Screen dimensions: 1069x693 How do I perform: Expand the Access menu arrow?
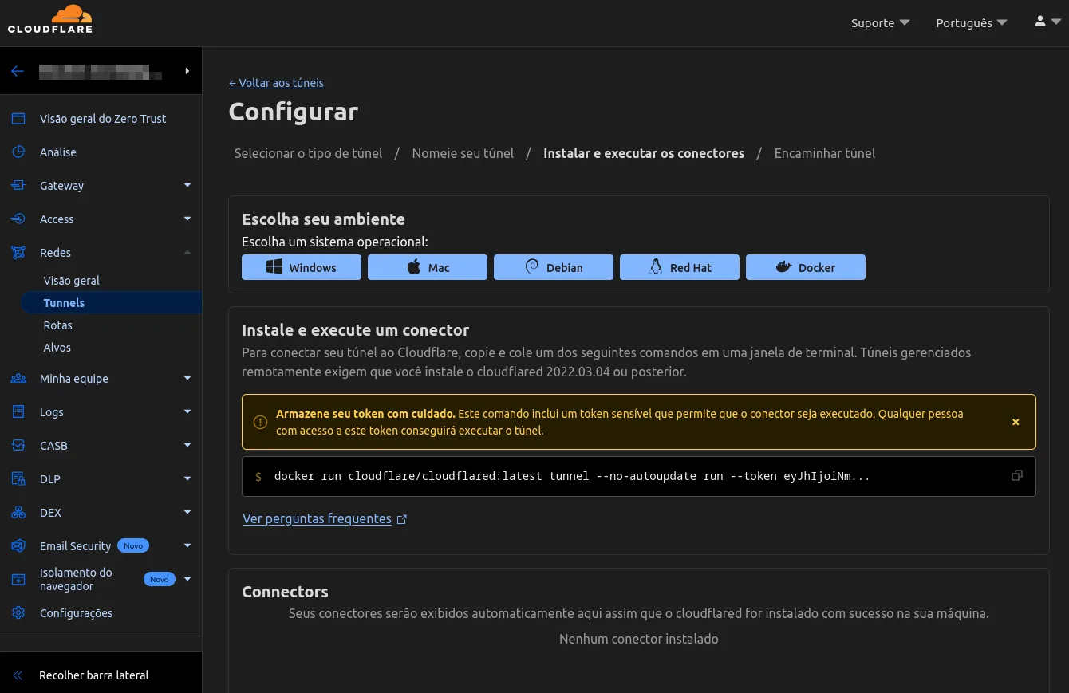point(187,219)
